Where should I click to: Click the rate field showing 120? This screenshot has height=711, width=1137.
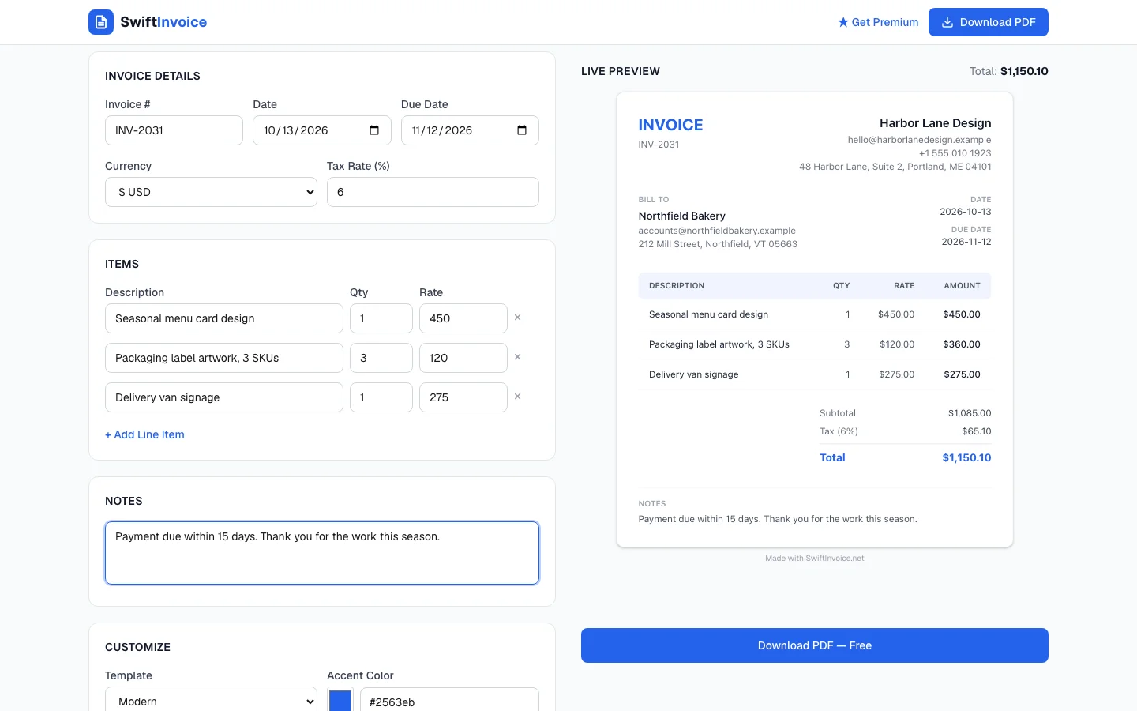coord(463,358)
